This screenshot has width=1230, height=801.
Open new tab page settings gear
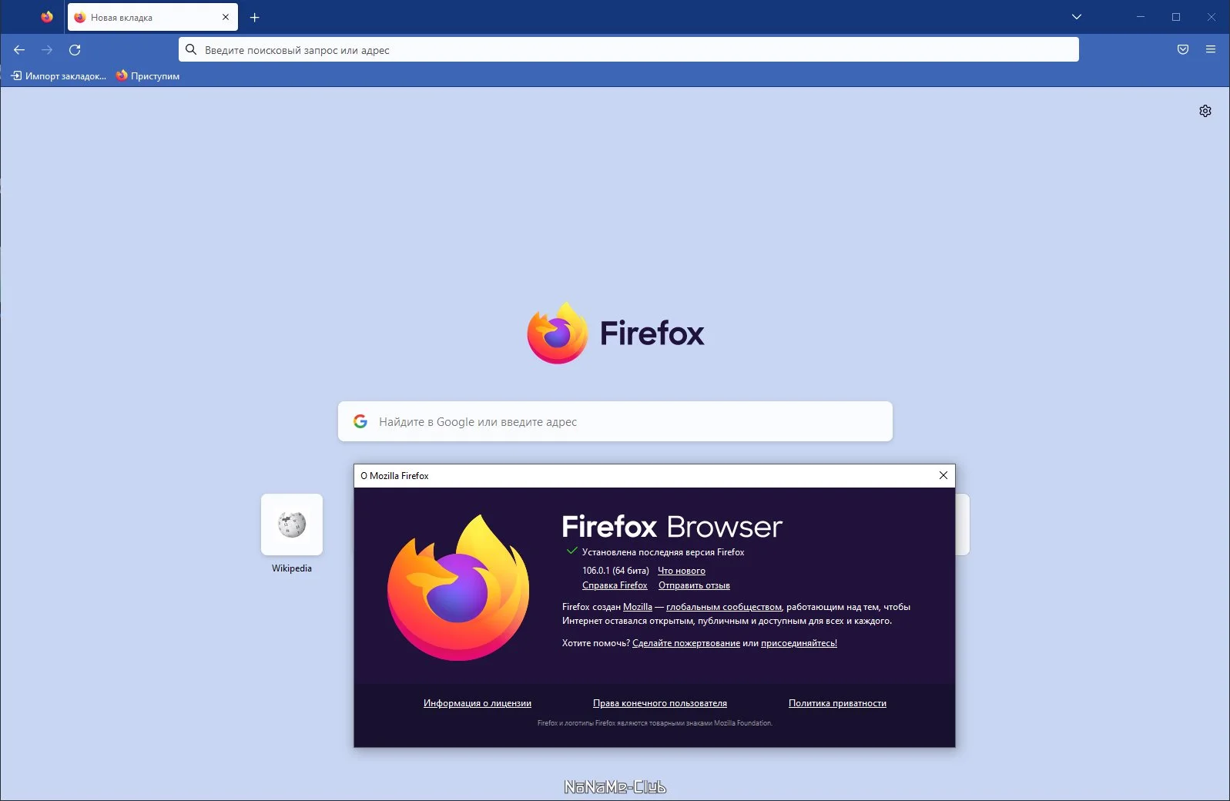pos(1205,111)
